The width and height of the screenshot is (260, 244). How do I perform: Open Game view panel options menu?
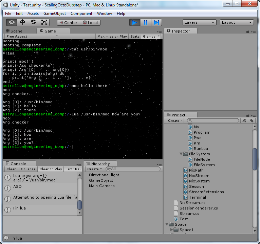point(159,32)
